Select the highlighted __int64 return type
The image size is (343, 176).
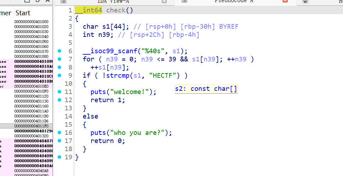(x=88, y=10)
